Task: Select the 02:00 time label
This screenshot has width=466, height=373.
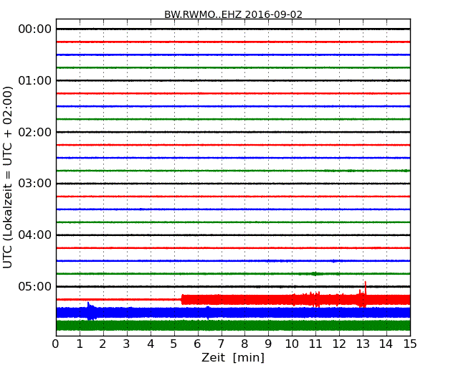Action: [35, 132]
